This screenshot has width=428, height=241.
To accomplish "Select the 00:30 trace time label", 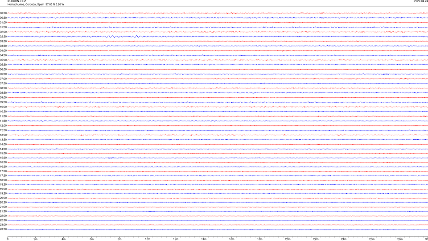I will point(3,18).
